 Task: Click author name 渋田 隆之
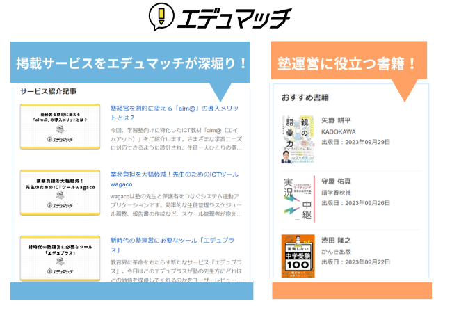[336, 241]
